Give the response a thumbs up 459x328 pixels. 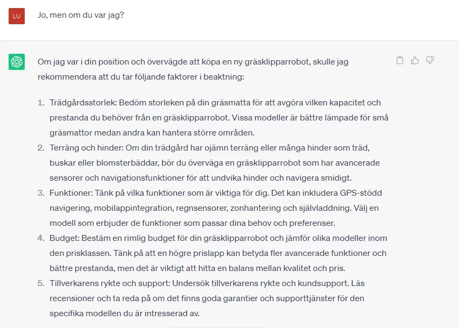415,60
